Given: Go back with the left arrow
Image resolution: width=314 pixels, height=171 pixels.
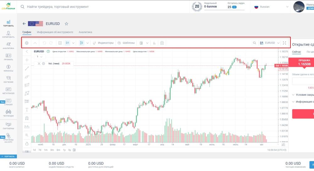Looking at the screenshot, I should 24,24.
